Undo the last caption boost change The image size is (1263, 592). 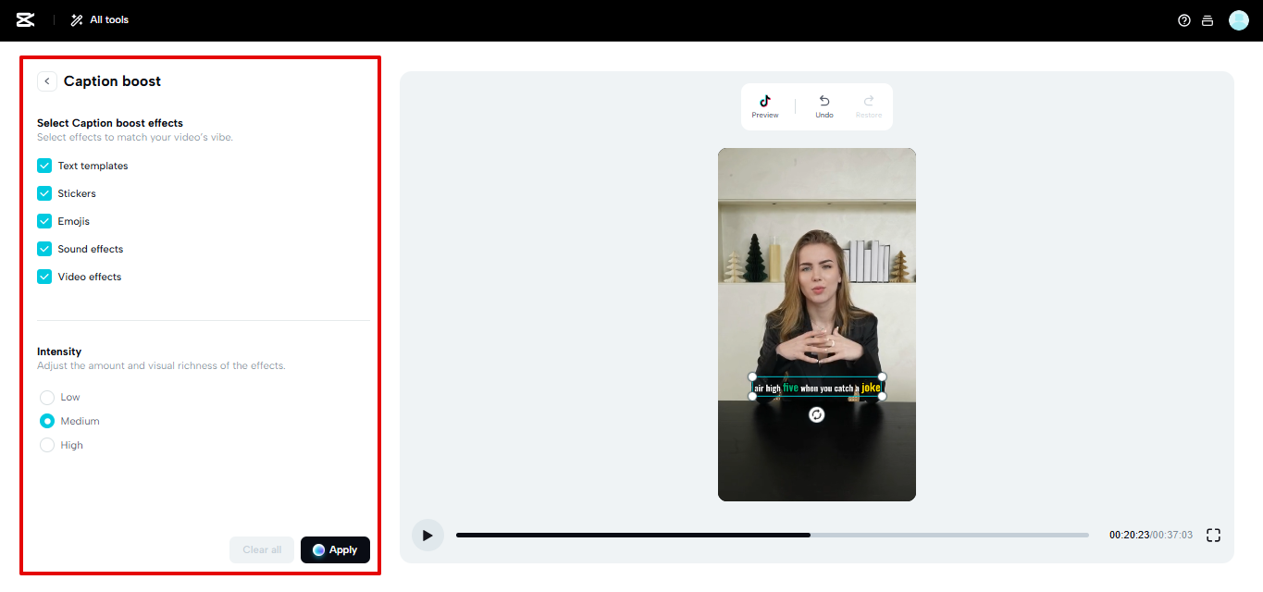(823, 105)
